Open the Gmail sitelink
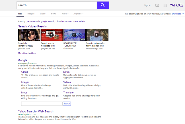Image resolution: width=185 pixels, height=124 pixels. tap(24, 72)
